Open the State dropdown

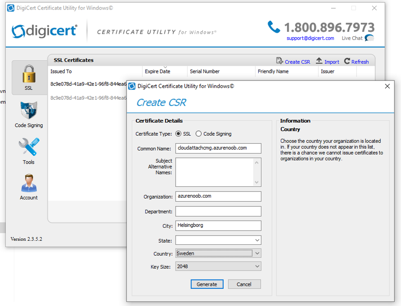tap(218, 240)
